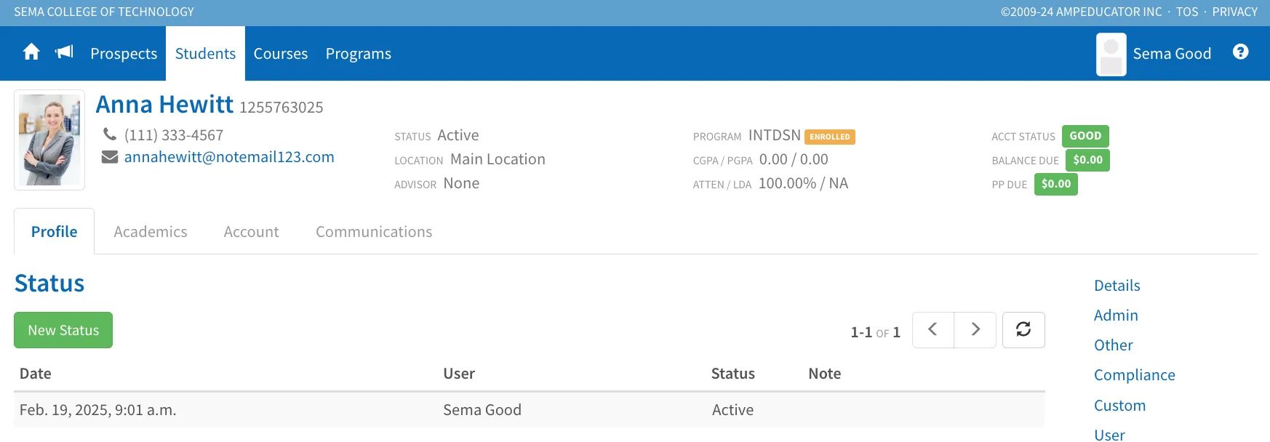Open the Courses menu
Screen dimensions: 1270x442
pyautogui.click(x=281, y=54)
